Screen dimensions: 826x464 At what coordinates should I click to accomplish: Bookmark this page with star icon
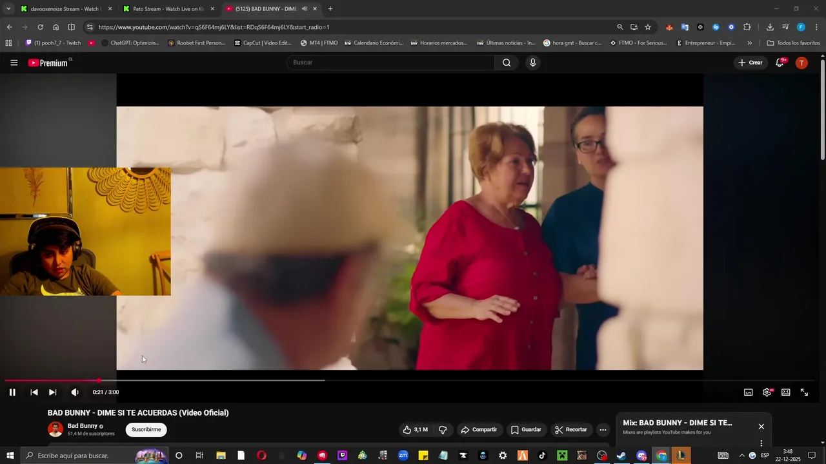point(648,27)
